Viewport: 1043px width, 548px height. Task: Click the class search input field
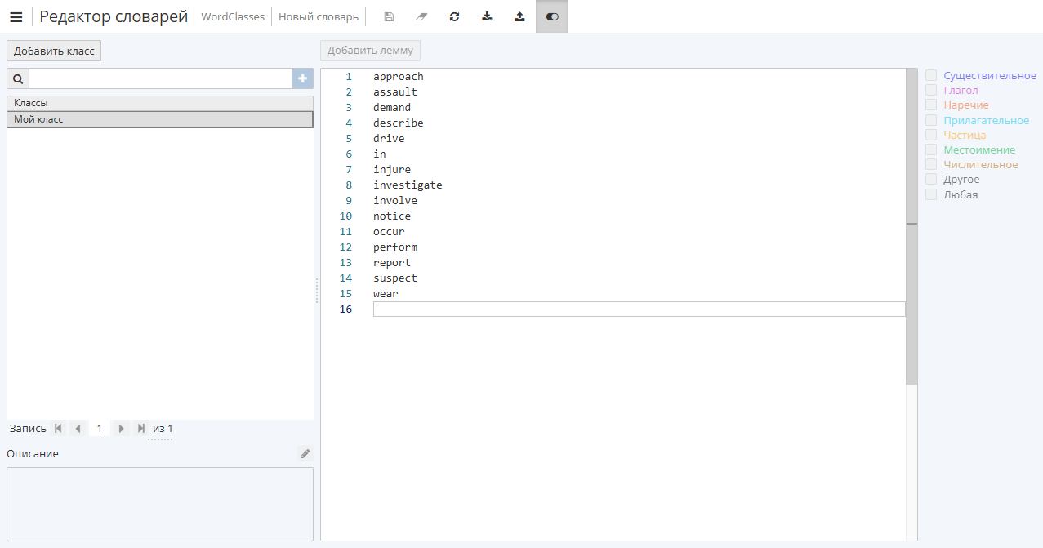[161, 78]
